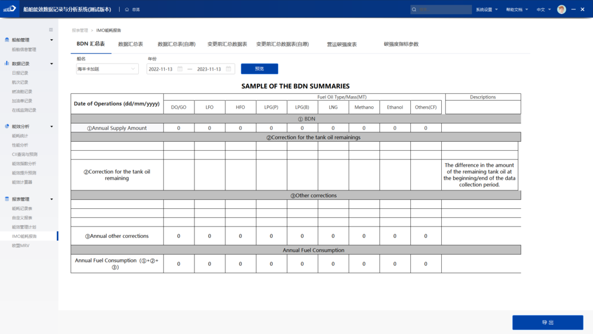Toggle the sidebar collapse hamburger icon
Image resolution: width=593 pixels, height=334 pixels.
(51, 30)
